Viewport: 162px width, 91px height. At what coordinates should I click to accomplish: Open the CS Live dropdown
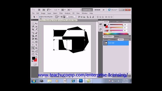pos(113,10)
